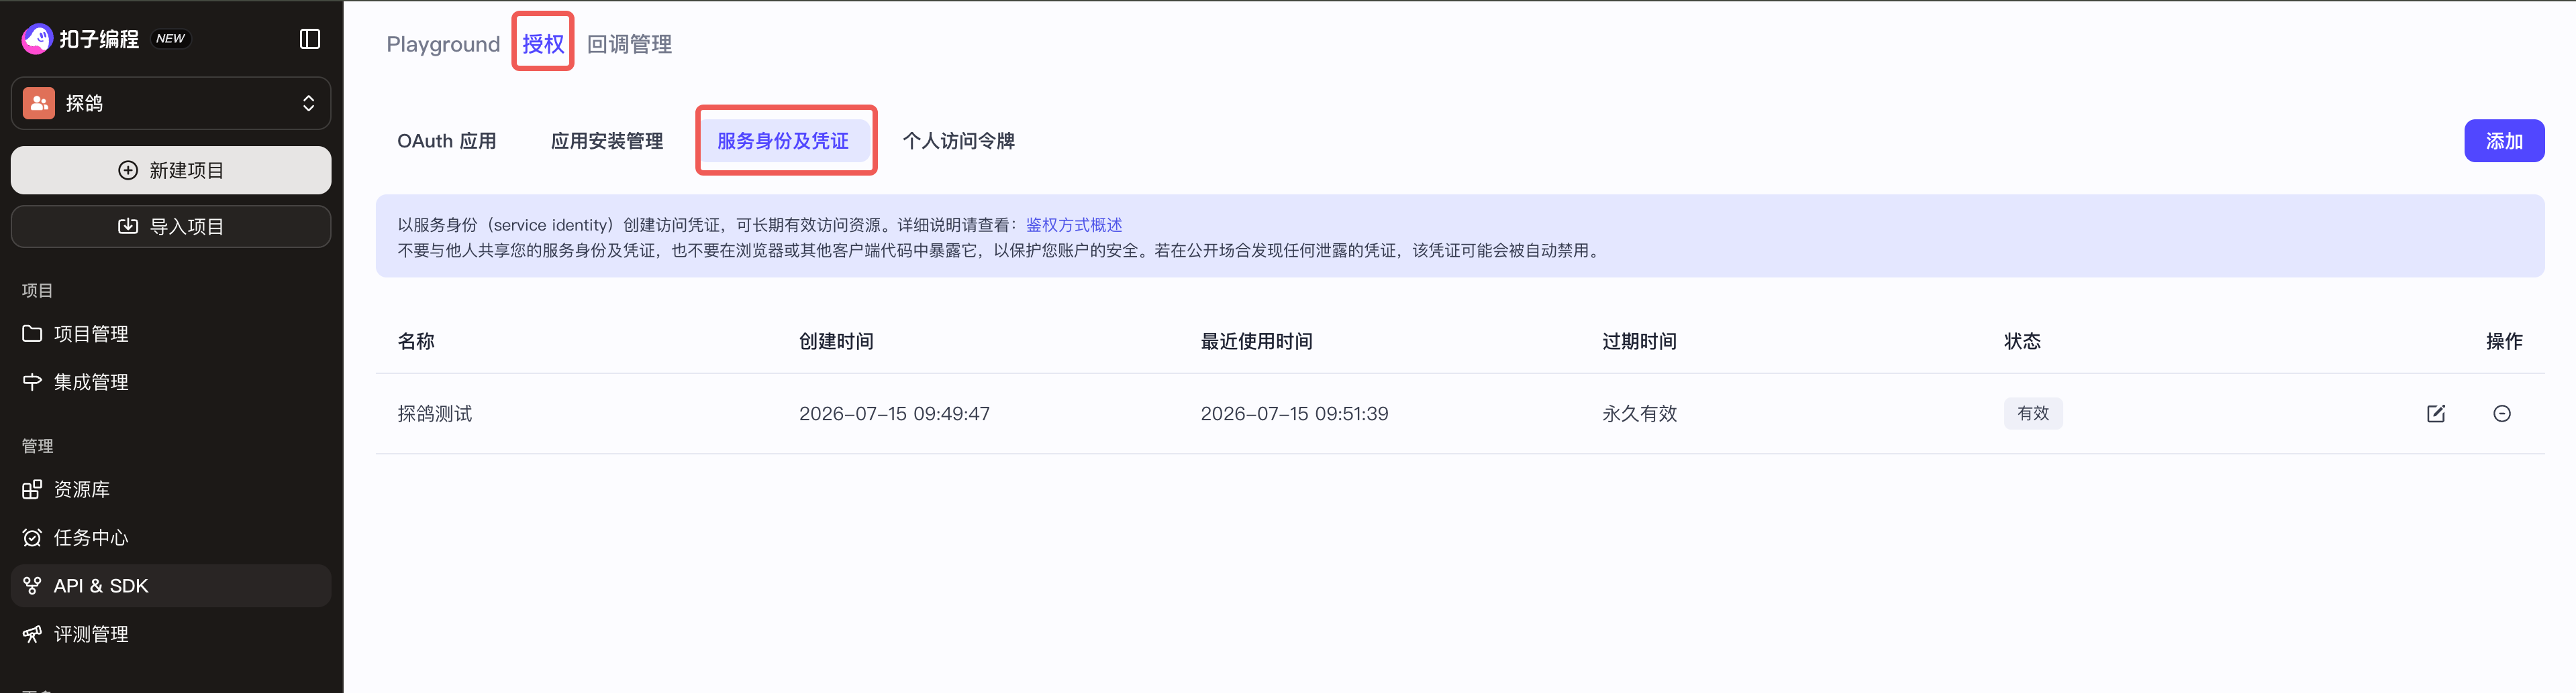Click the nodes icon beside API & SDK
This screenshot has width=2576, height=693.
(x=32, y=586)
